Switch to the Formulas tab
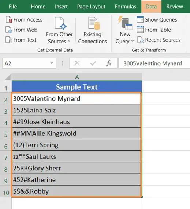The image size is (190, 209). pyautogui.click(x=125, y=7)
